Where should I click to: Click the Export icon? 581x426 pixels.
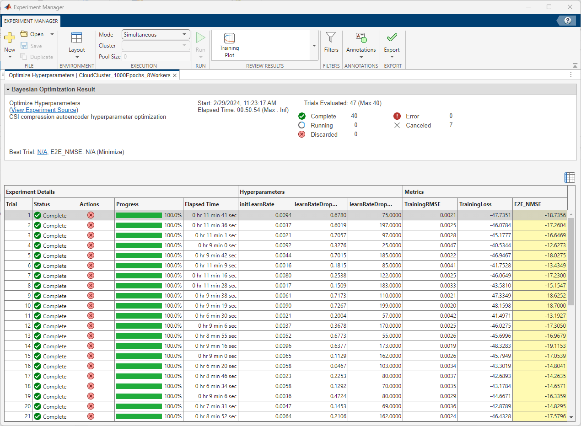[392, 43]
